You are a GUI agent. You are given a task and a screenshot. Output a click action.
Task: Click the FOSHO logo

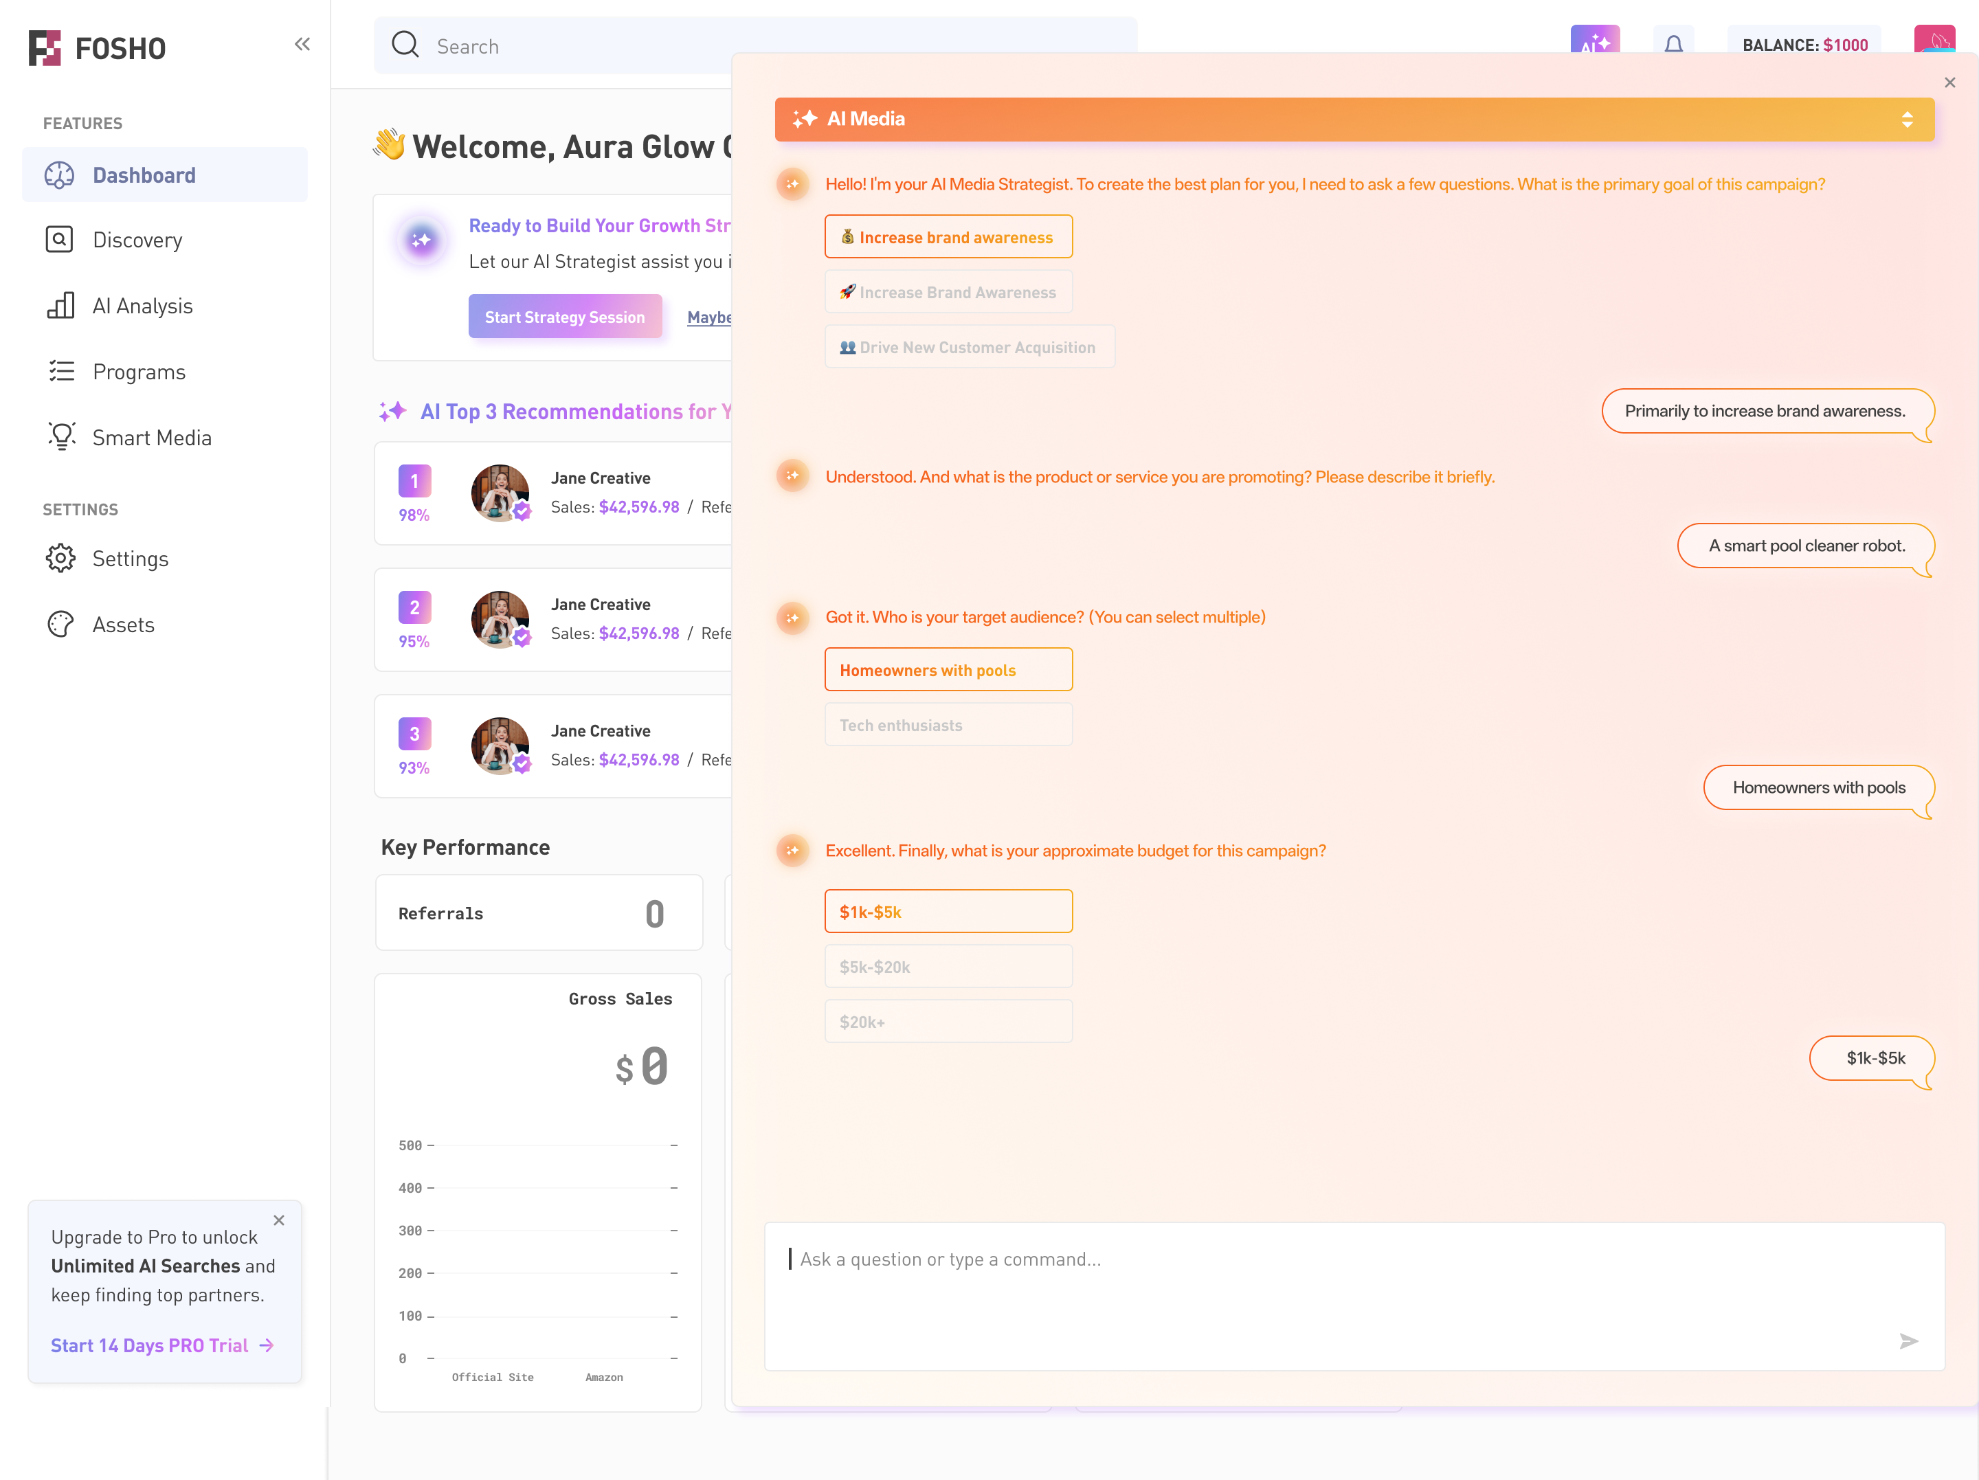(97, 48)
